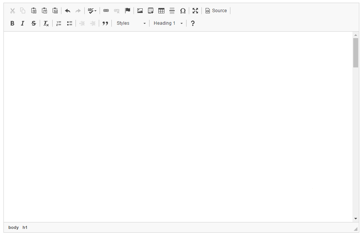Click the embed media icon
This screenshot has width=362, height=235.
pyautogui.click(x=151, y=11)
